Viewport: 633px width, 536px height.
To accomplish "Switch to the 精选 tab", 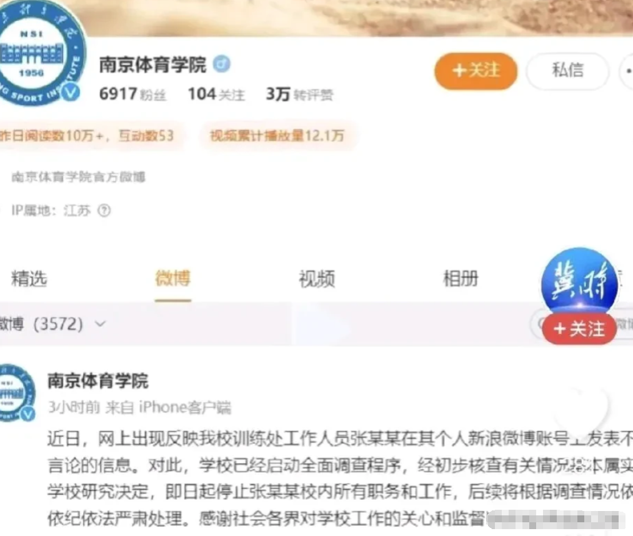I will pyautogui.click(x=29, y=279).
